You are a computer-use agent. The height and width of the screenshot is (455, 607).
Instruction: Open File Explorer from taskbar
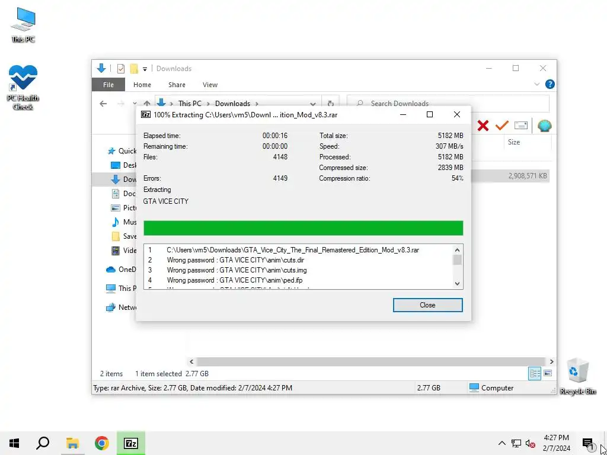[72, 443]
